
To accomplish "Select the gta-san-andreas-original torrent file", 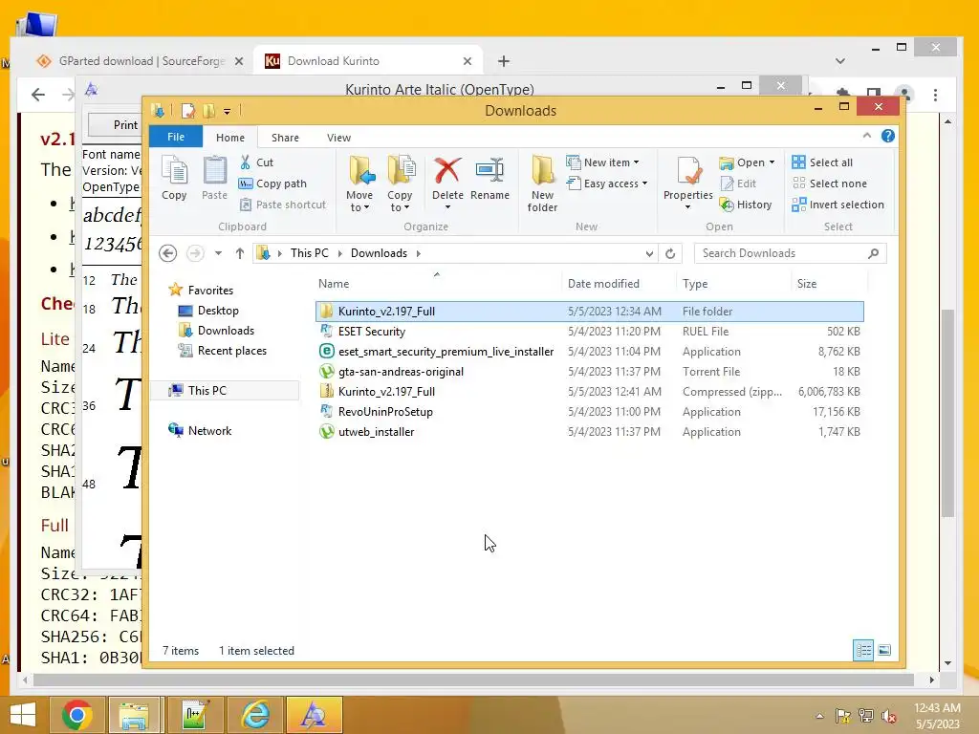I will coord(589,372).
